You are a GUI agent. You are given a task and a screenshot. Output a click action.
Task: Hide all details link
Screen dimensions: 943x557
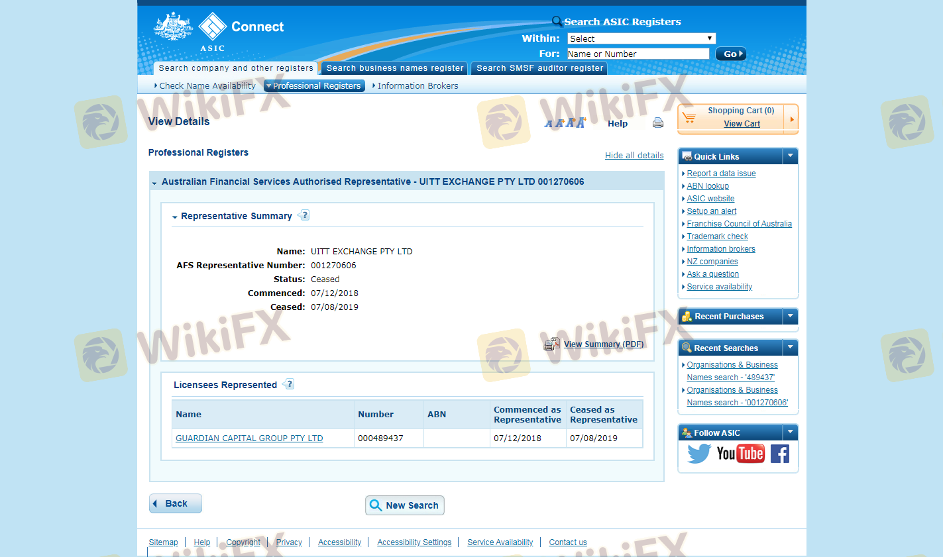[634, 156]
